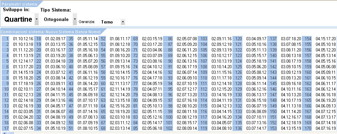Click combination 03.04.09.17
Image resolution: width=337 pixels, height=134 pixels.
tap(256, 39)
